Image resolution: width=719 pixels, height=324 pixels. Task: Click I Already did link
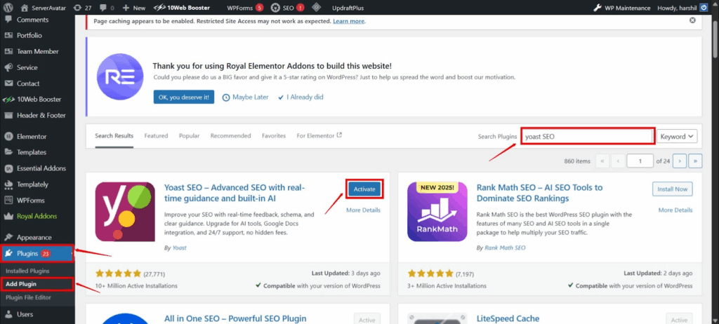pos(301,97)
